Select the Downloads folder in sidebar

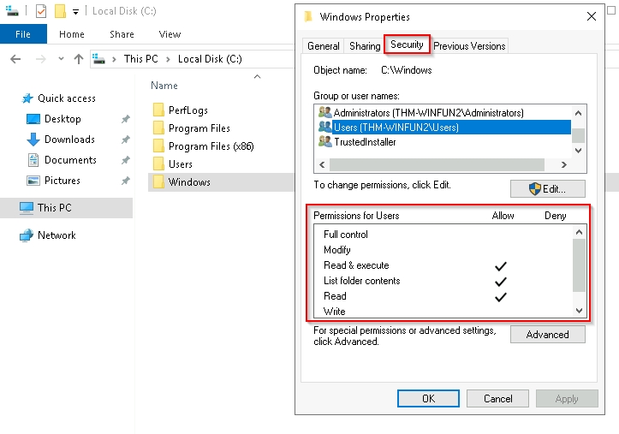point(68,140)
